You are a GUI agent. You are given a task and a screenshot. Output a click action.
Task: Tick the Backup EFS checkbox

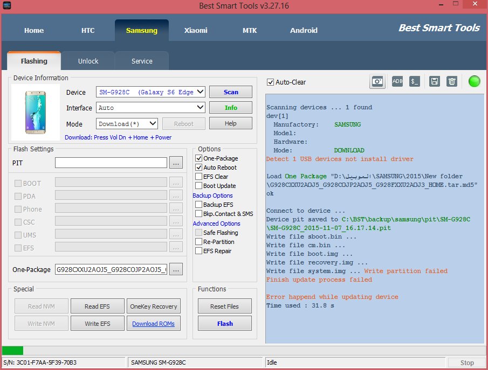coord(199,205)
